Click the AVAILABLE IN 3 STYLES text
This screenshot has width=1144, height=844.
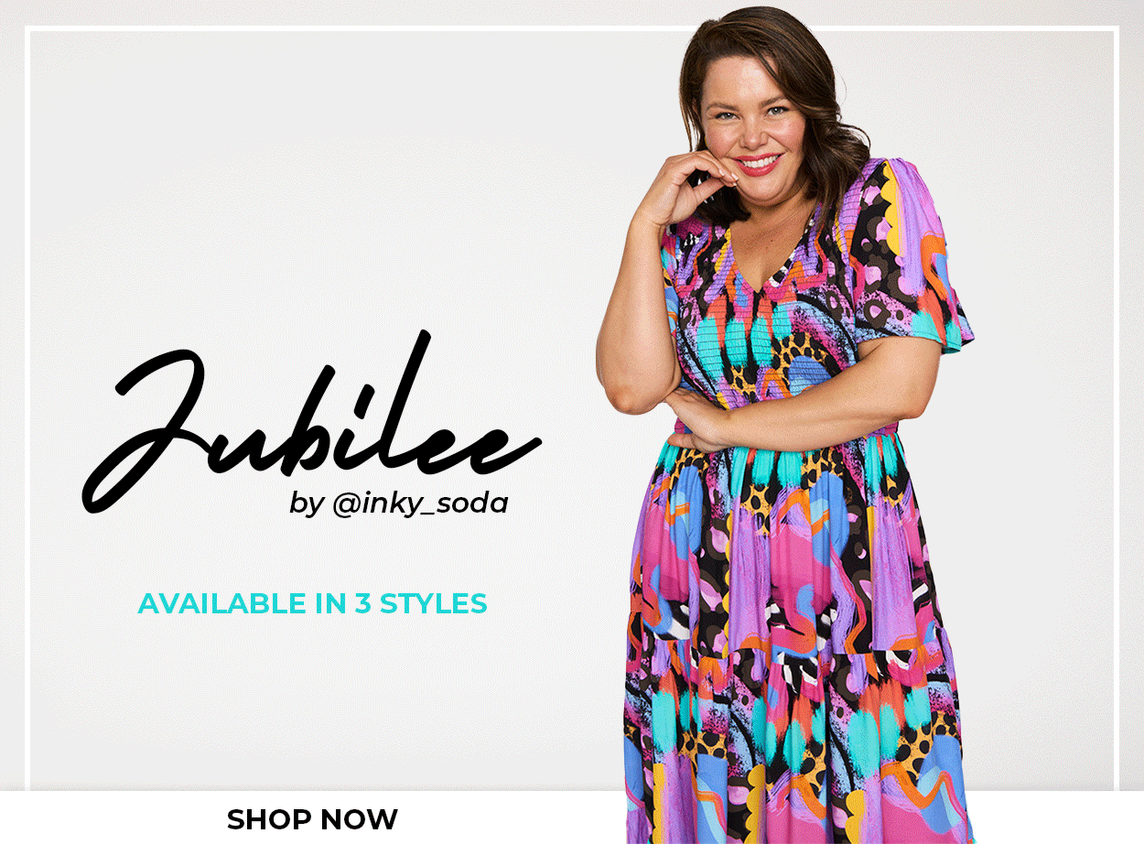pos(312,603)
